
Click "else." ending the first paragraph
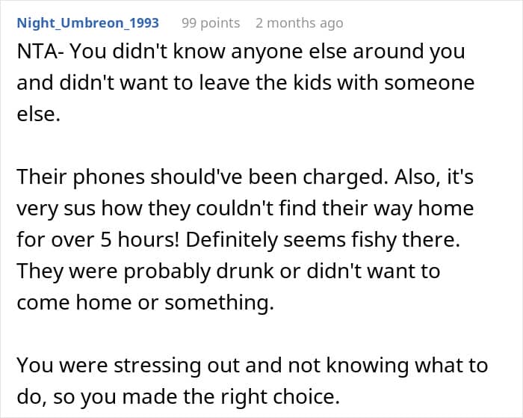pos(37,114)
